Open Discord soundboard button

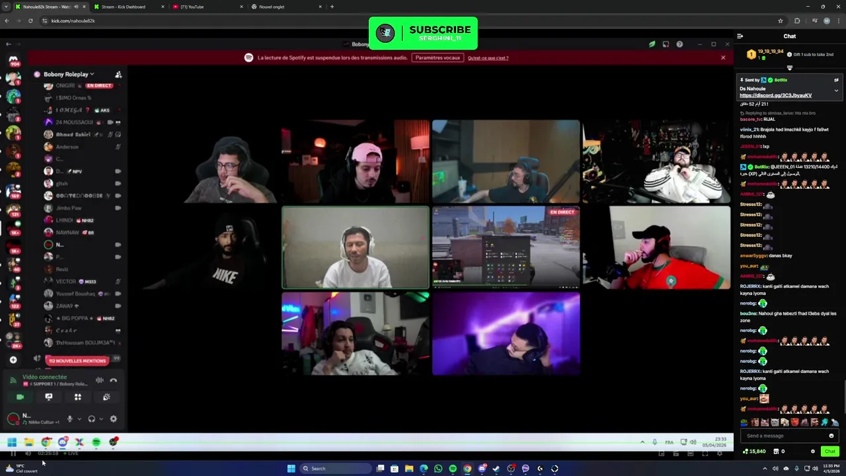pos(106,397)
